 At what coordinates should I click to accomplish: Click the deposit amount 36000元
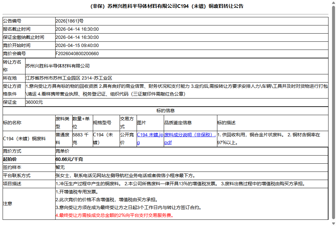tap(34, 102)
